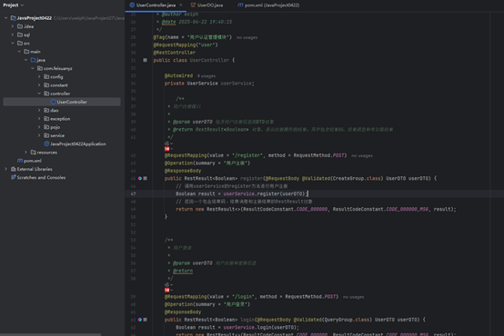The image size is (504, 336).
Task: Switch to the pom.xml editor tab
Action: pos(268,5)
